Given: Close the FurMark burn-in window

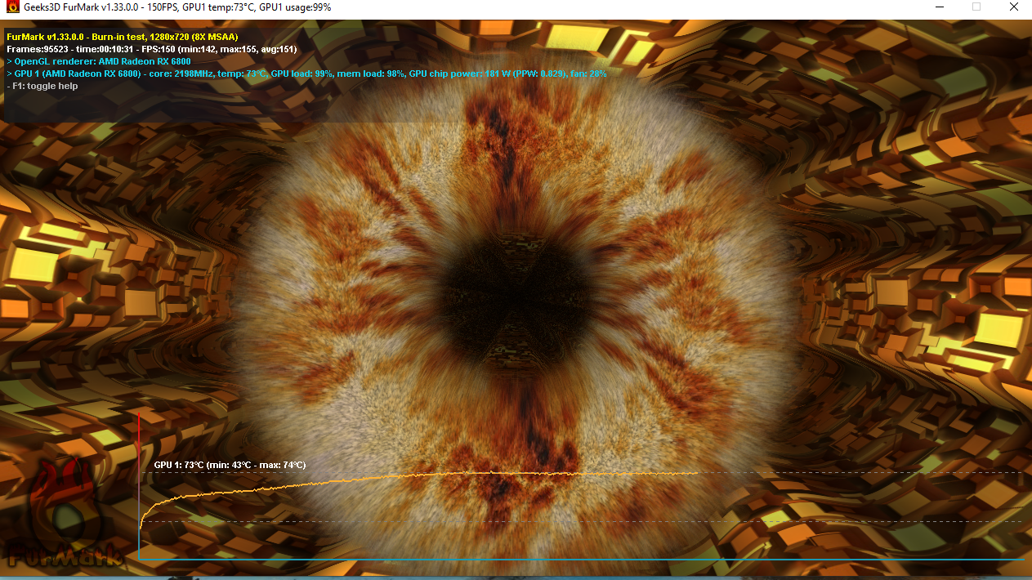Looking at the screenshot, I should coord(1013,7).
